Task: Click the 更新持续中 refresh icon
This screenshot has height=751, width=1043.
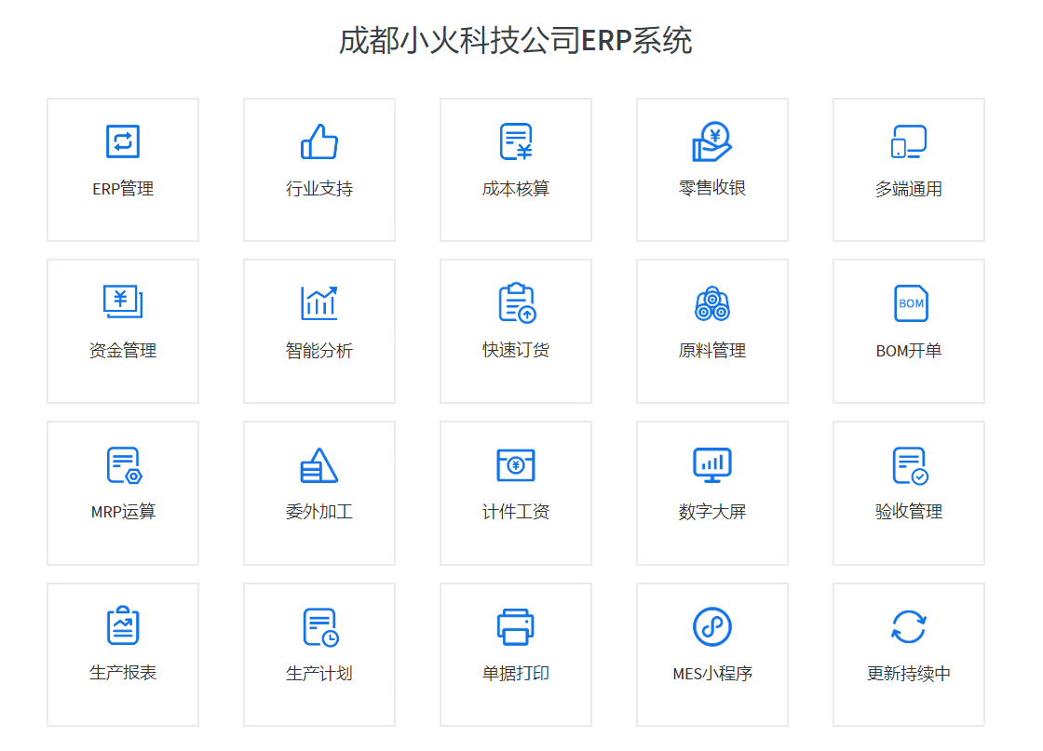Action: pos(909,626)
